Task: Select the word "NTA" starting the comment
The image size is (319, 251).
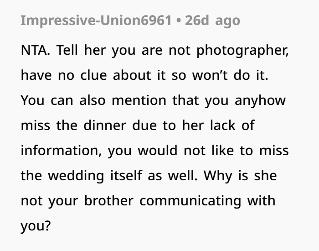Action: click(35, 50)
